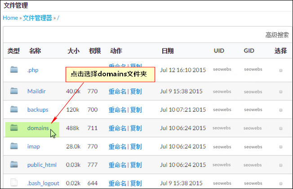The image size is (293, 189).
Task: Click the 类型 column header
Action: 13,51
